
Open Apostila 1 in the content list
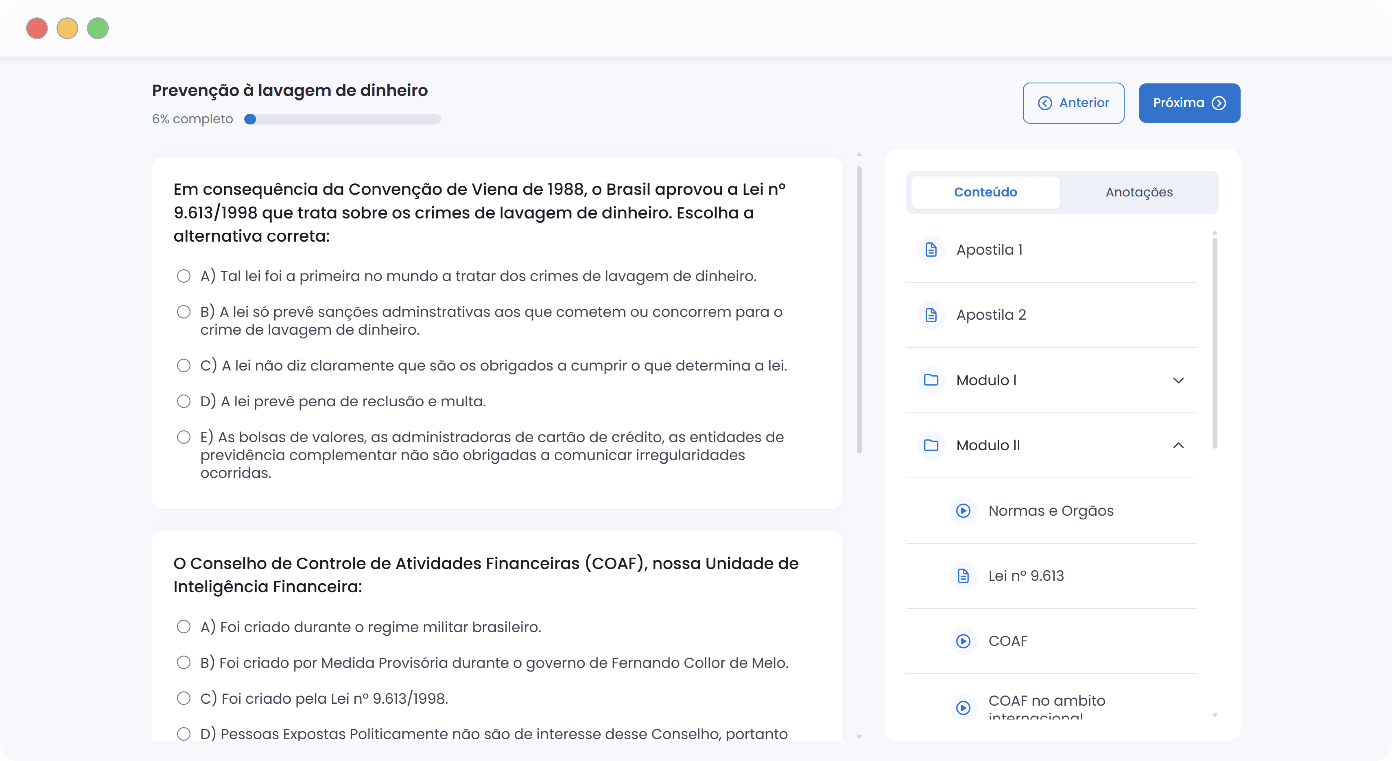click(1051, 249)
